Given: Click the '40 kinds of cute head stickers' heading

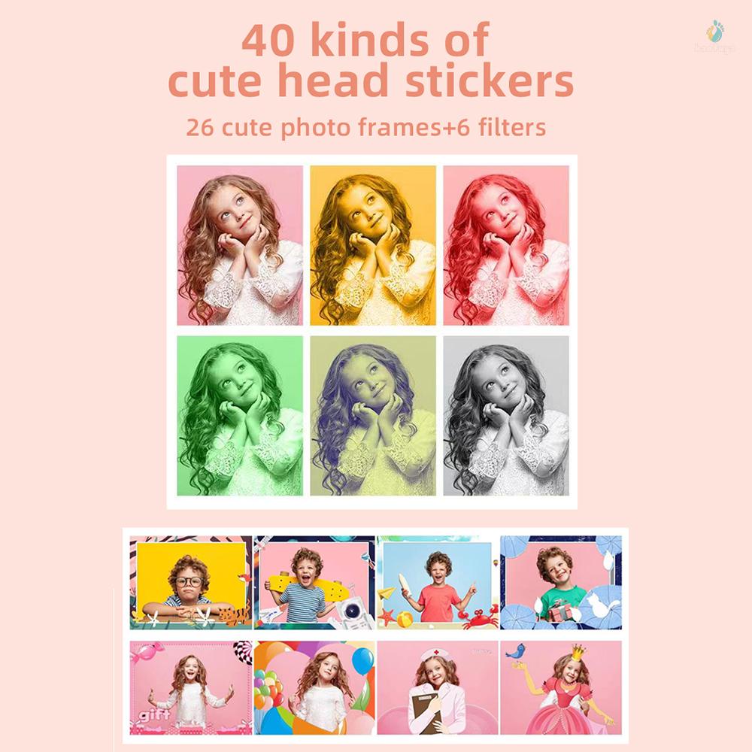Looking at the screenshot, I should click(371, 60).
